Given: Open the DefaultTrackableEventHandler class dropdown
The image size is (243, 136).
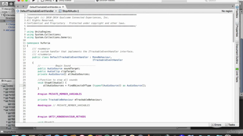Looking at the screenshot, I should click(35, 11).
